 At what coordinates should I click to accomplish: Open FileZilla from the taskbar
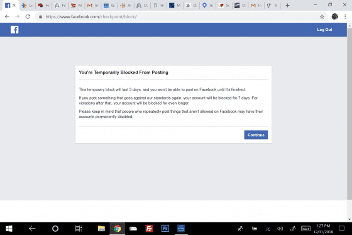(x=149, y=229)
